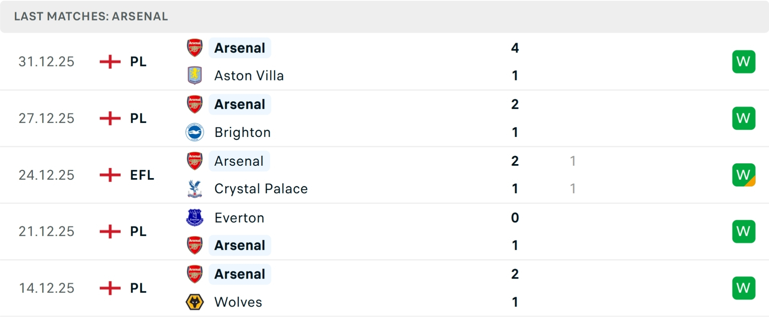Select the date 24.12.25
This screenshot has height=317, width=769.
(46, 175)
